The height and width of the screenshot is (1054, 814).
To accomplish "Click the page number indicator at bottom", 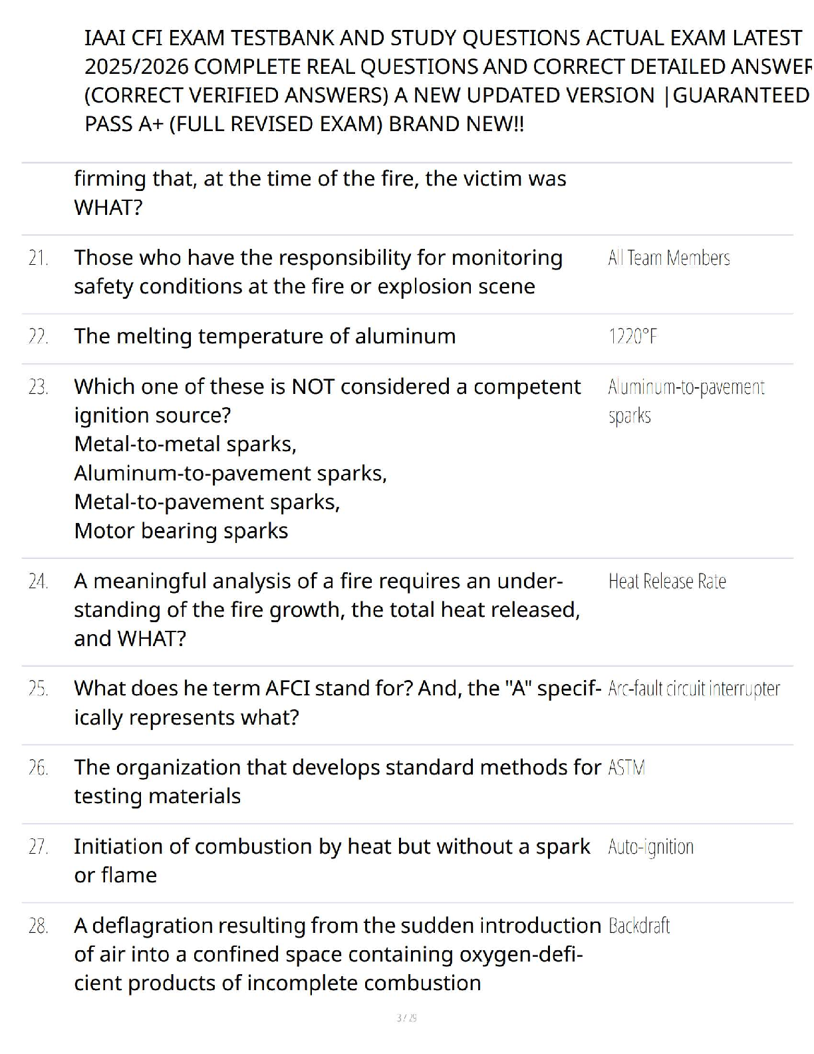I will point(406,1018).
